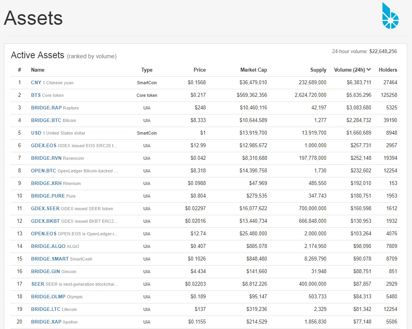Open the BRIDGE.BTC asset link

click(46, 120)
